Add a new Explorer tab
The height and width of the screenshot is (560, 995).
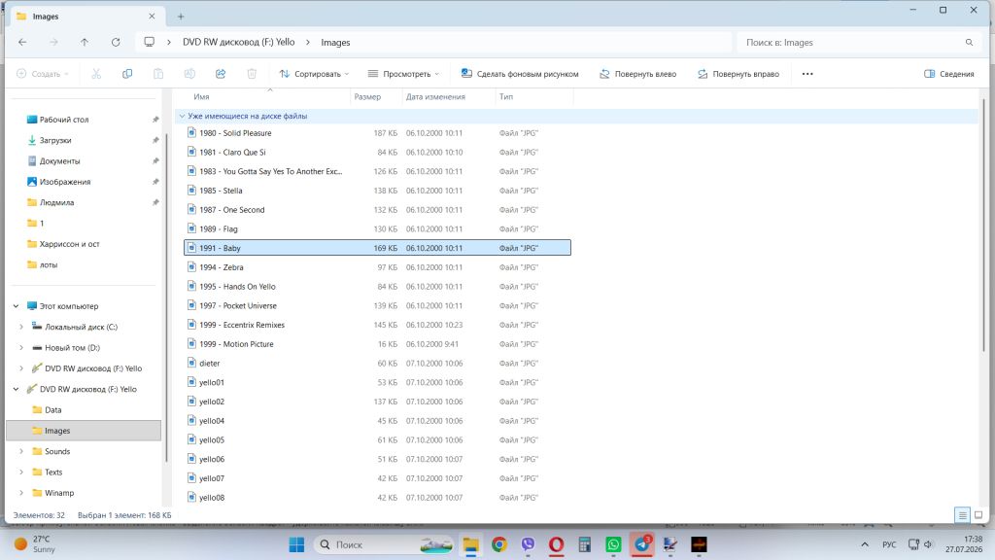181,17
